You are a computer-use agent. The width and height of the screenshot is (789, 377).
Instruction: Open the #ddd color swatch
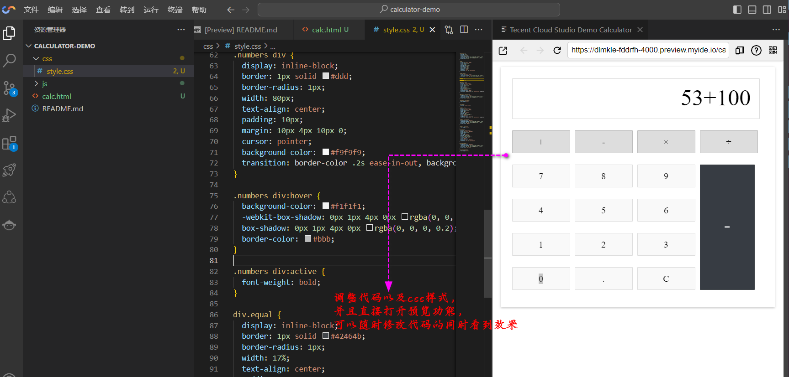tap(325, 76)
